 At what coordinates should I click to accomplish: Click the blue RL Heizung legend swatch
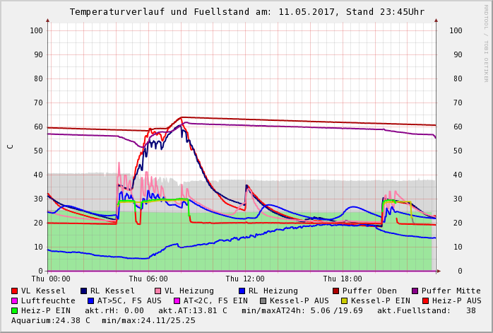coord(242,291)
